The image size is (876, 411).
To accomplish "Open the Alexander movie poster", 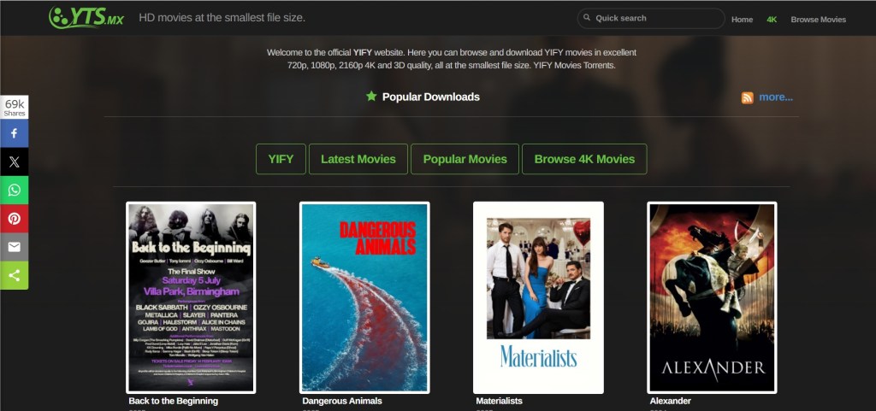I will tap(712, 297).
